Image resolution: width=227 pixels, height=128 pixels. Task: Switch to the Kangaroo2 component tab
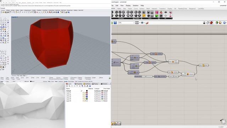coord(192,9)
